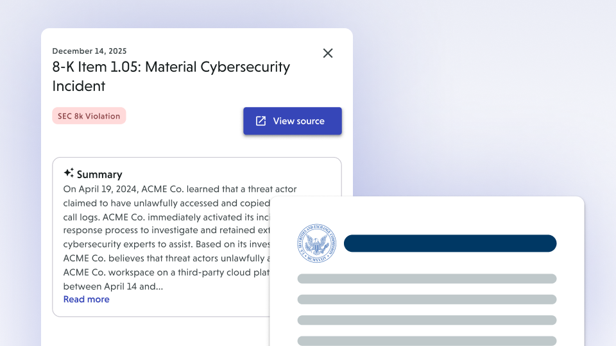Viewport: 616px width, 346px height.
Task: Click the dark navy title bar in document
Action: [450, 243]
